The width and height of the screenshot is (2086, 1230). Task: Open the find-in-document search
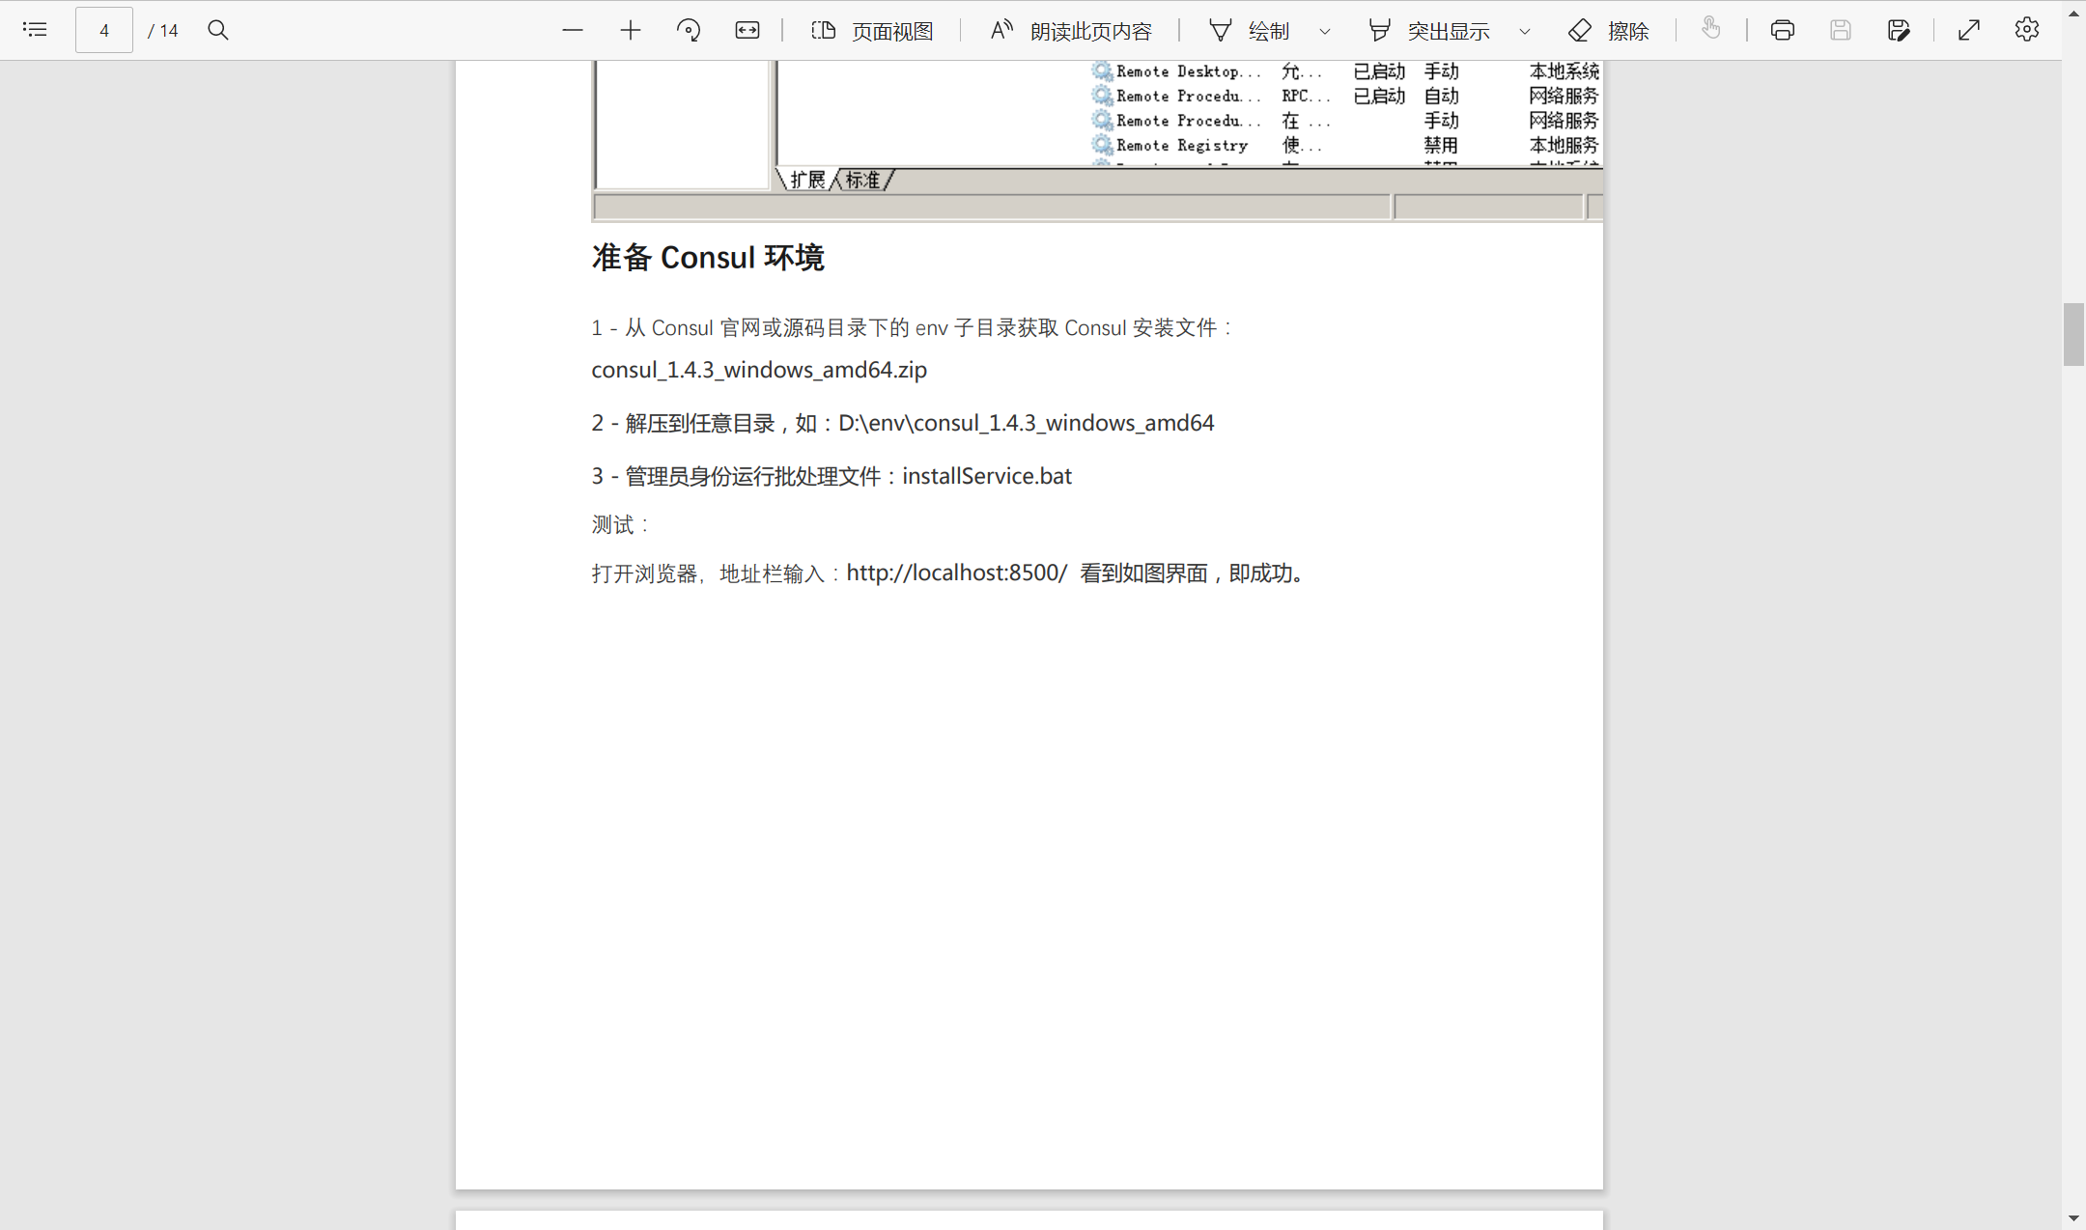coord(218,30)
